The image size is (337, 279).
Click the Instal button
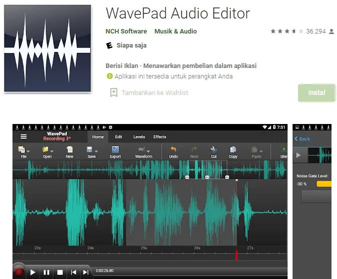pos(317,92)
